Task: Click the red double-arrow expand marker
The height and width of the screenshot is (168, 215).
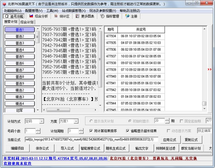Action: pyautogui.click(x=210, y=69)
